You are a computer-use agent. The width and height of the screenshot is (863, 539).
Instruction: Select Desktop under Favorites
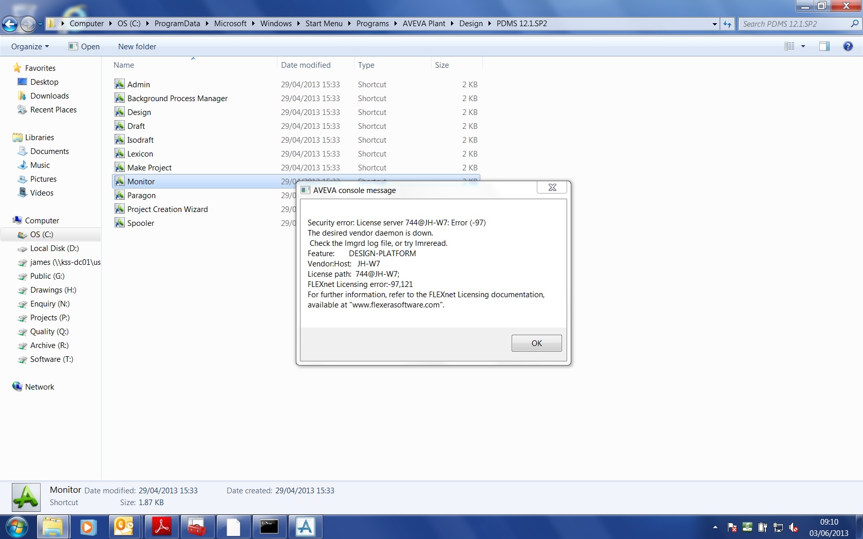tap(44, 82)
